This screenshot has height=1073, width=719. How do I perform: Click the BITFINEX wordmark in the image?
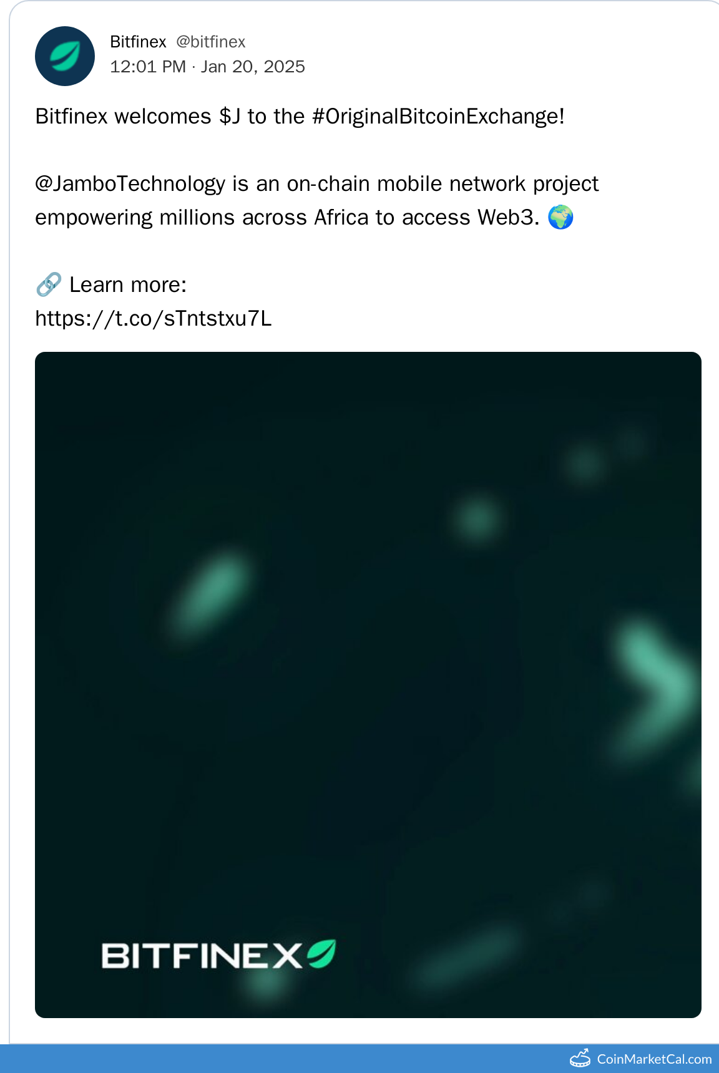point(202,956)
